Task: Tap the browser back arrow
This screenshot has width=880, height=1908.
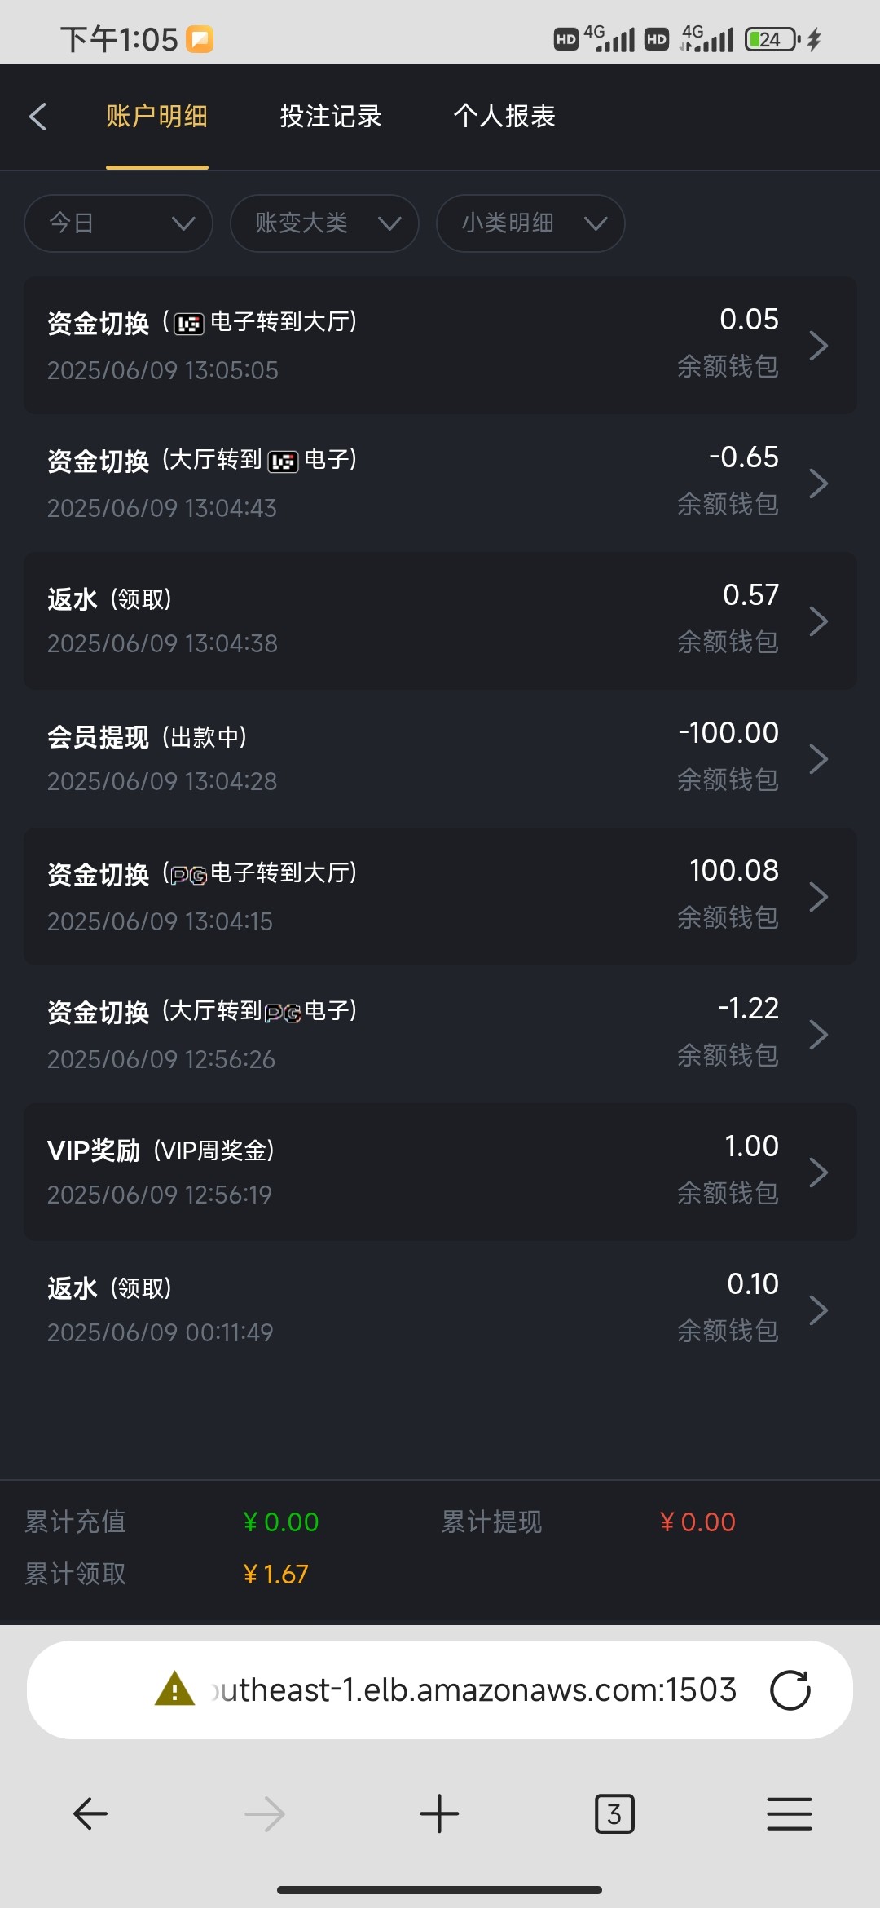Action: 90,1814
